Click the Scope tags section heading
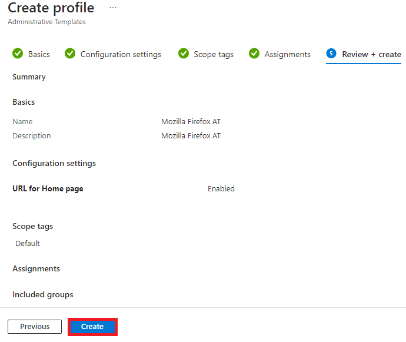Viewport: 406px width, 342px height. pos(32,226)
